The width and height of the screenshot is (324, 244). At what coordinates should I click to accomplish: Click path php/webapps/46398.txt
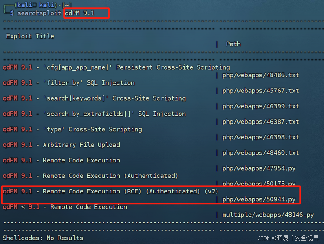[261, 137]
